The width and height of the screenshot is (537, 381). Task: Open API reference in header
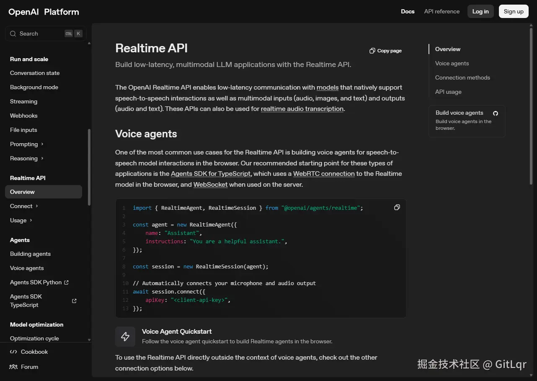point(442,11)
